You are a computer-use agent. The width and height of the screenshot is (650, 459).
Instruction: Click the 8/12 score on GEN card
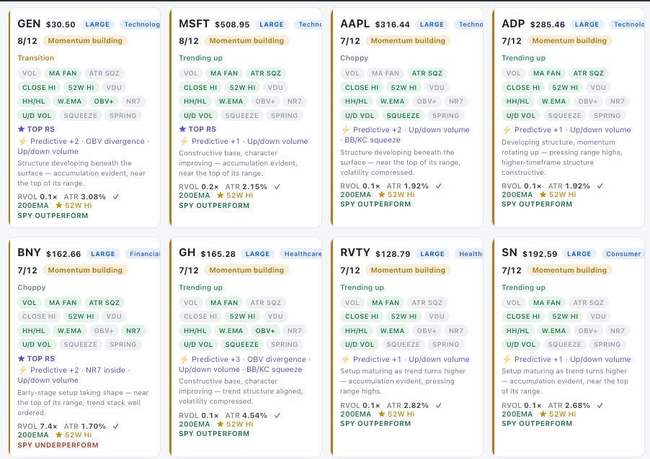click(27, 41)
